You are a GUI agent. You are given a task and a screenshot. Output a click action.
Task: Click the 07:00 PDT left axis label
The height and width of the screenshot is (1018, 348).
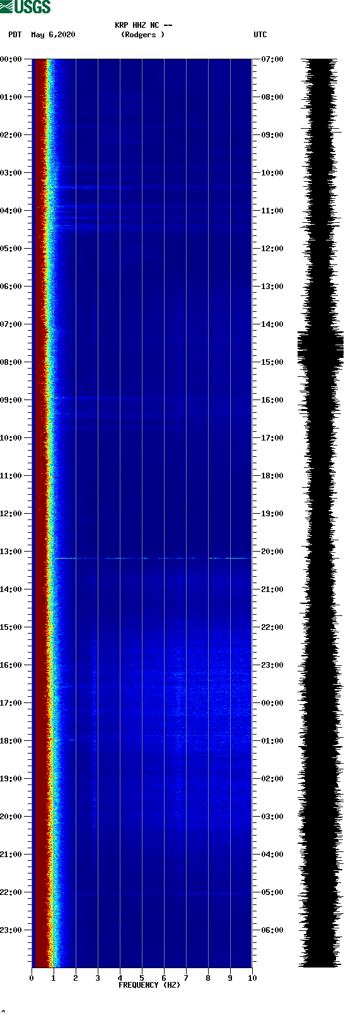pos(11,324)
